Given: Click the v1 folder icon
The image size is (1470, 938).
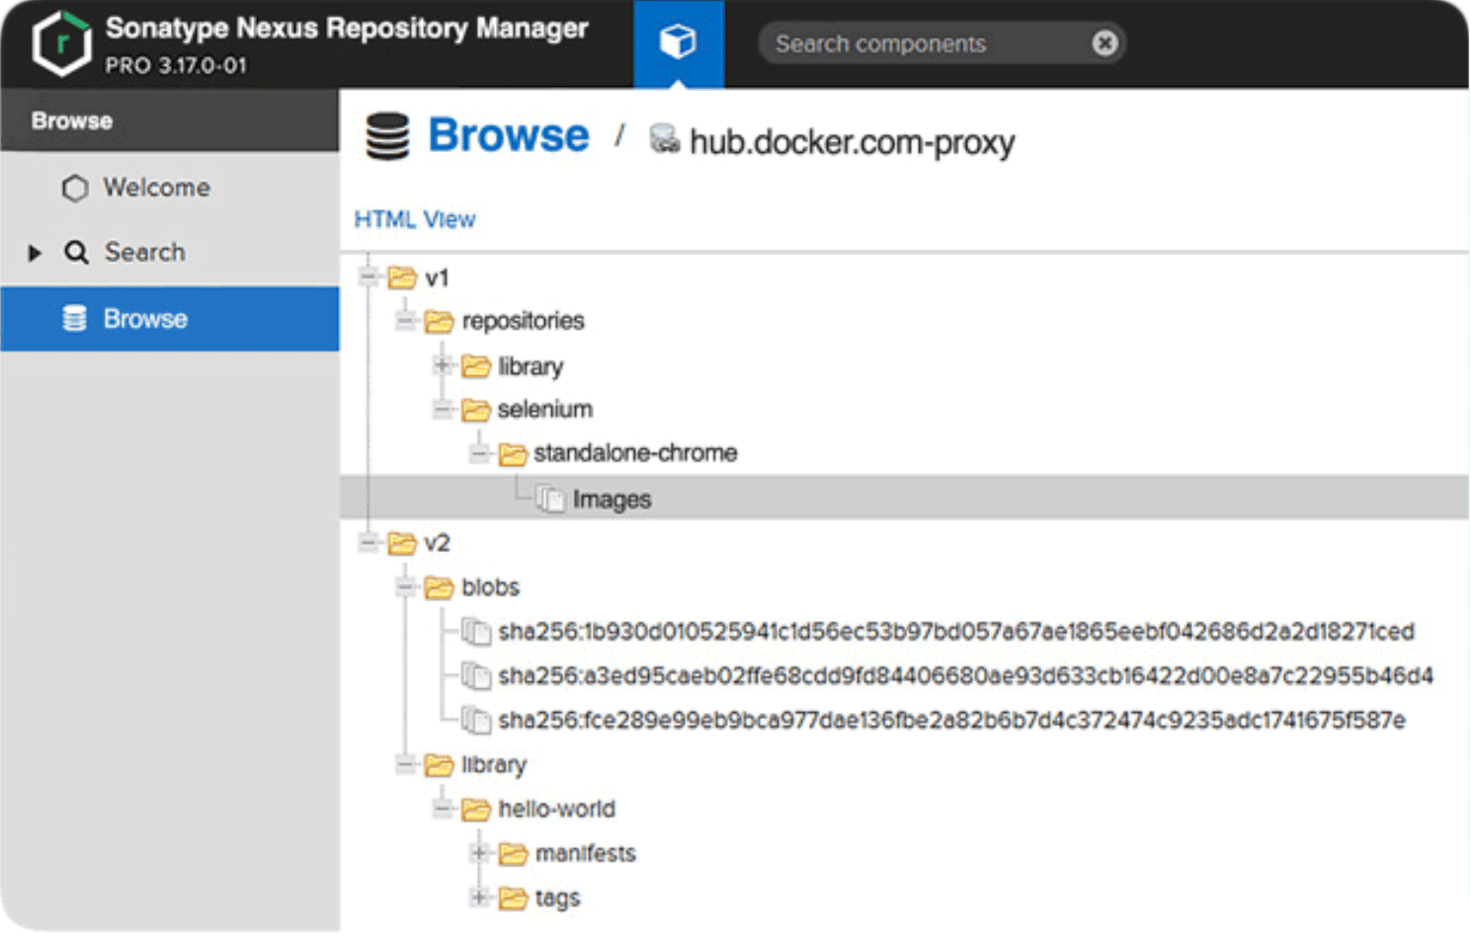Looking at the screenshot, I should click(402, 277).
